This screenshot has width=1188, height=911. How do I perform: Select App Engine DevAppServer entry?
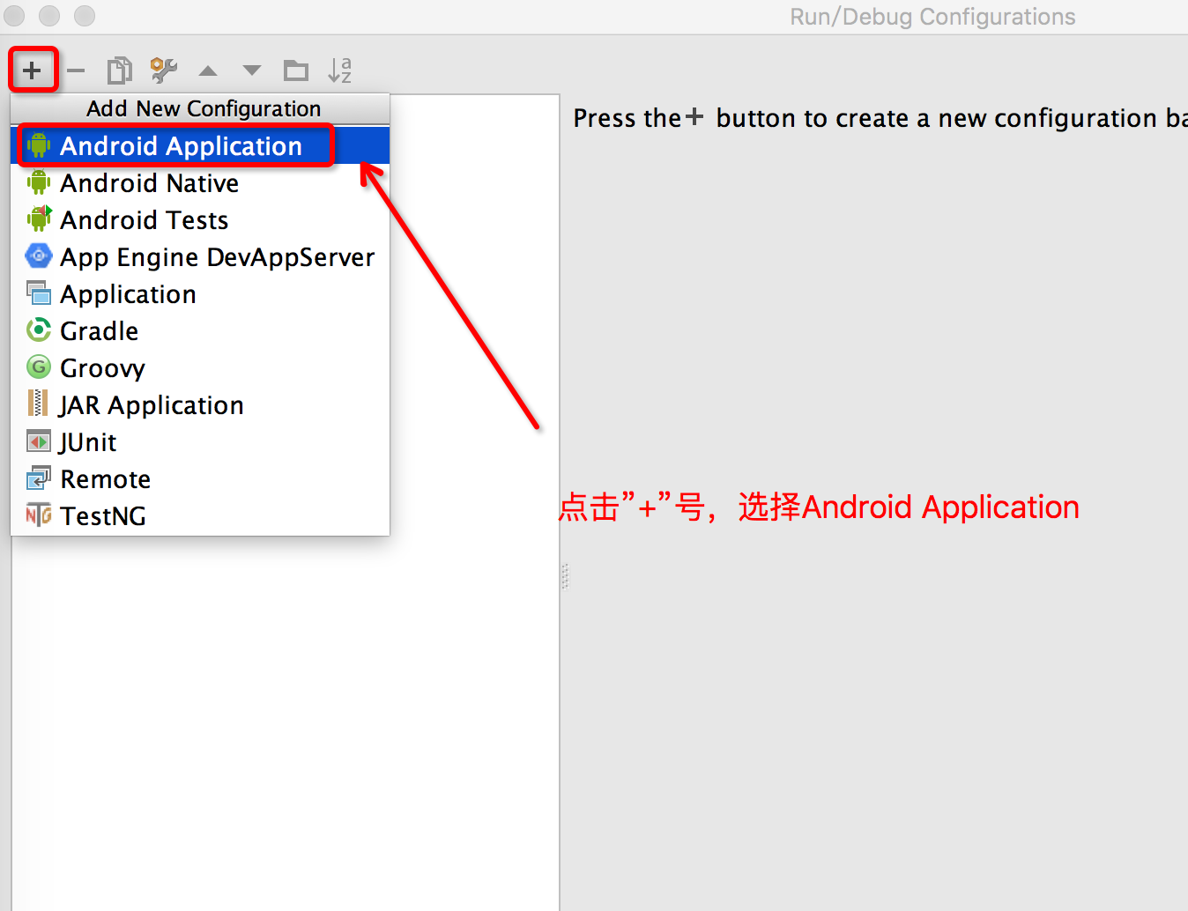pos(200,257)
